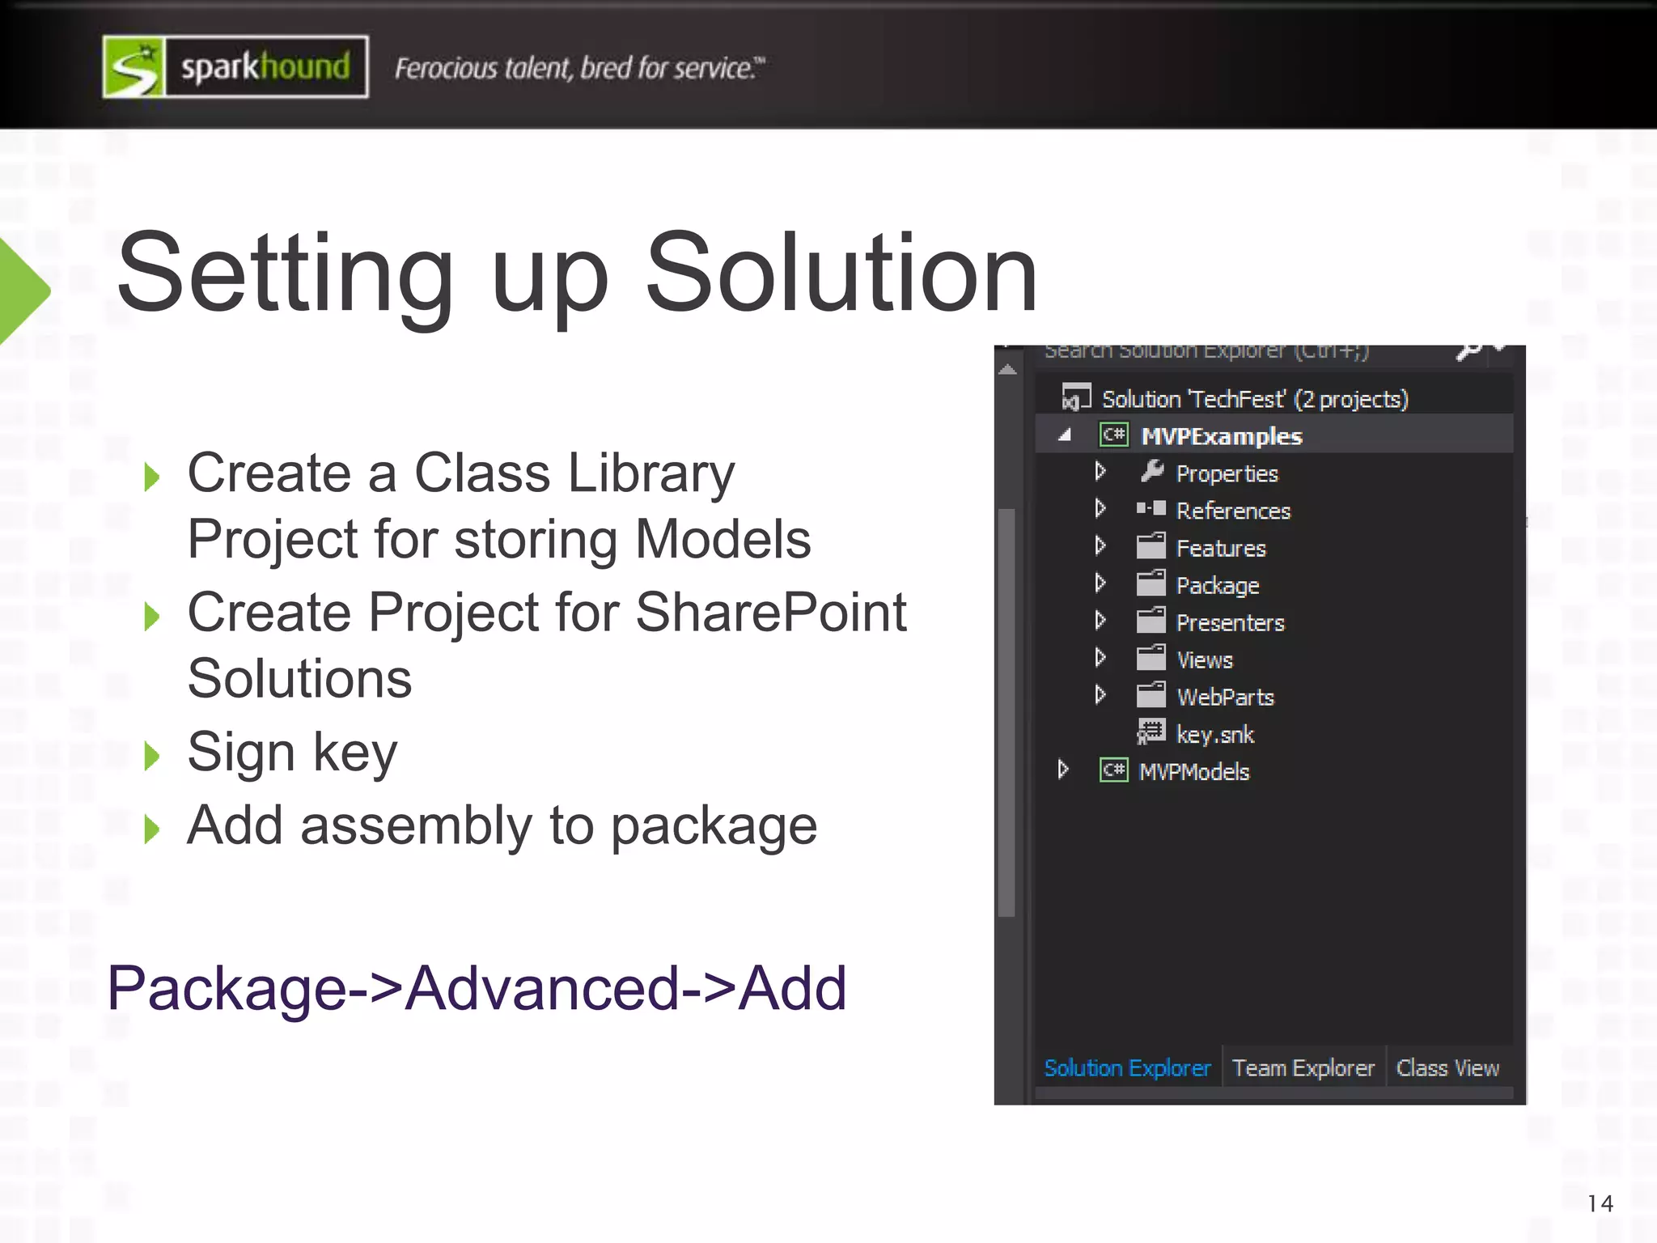Select the Properties label
This screenshot has height=1243, width=1657.
[x=1227, y=473]
